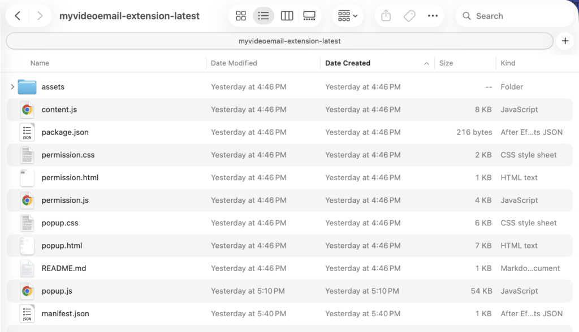The height and width of the screenshot is (332, 579).
Task: Select the manifest.json file
Action: (65, 313)
